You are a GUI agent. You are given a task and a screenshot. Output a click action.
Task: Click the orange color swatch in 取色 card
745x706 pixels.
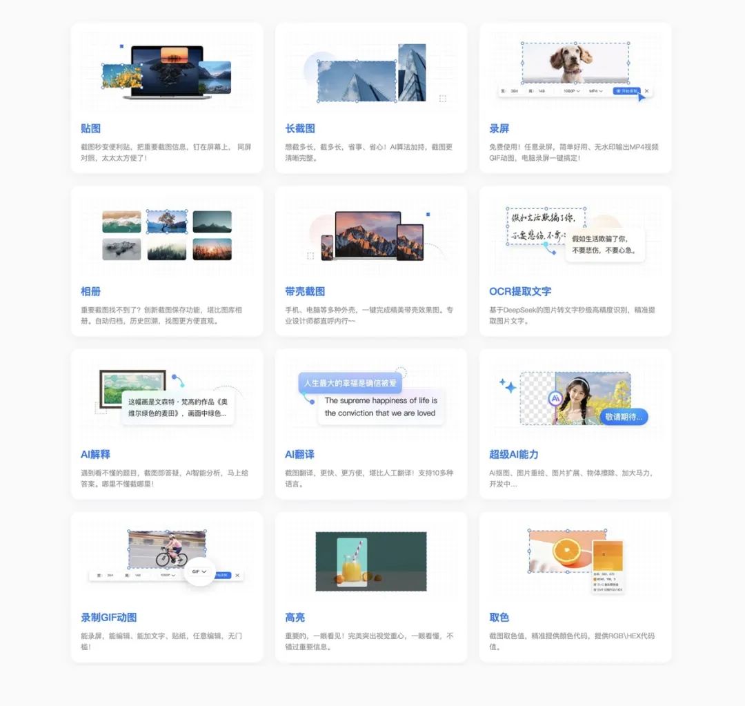(607, 555)
